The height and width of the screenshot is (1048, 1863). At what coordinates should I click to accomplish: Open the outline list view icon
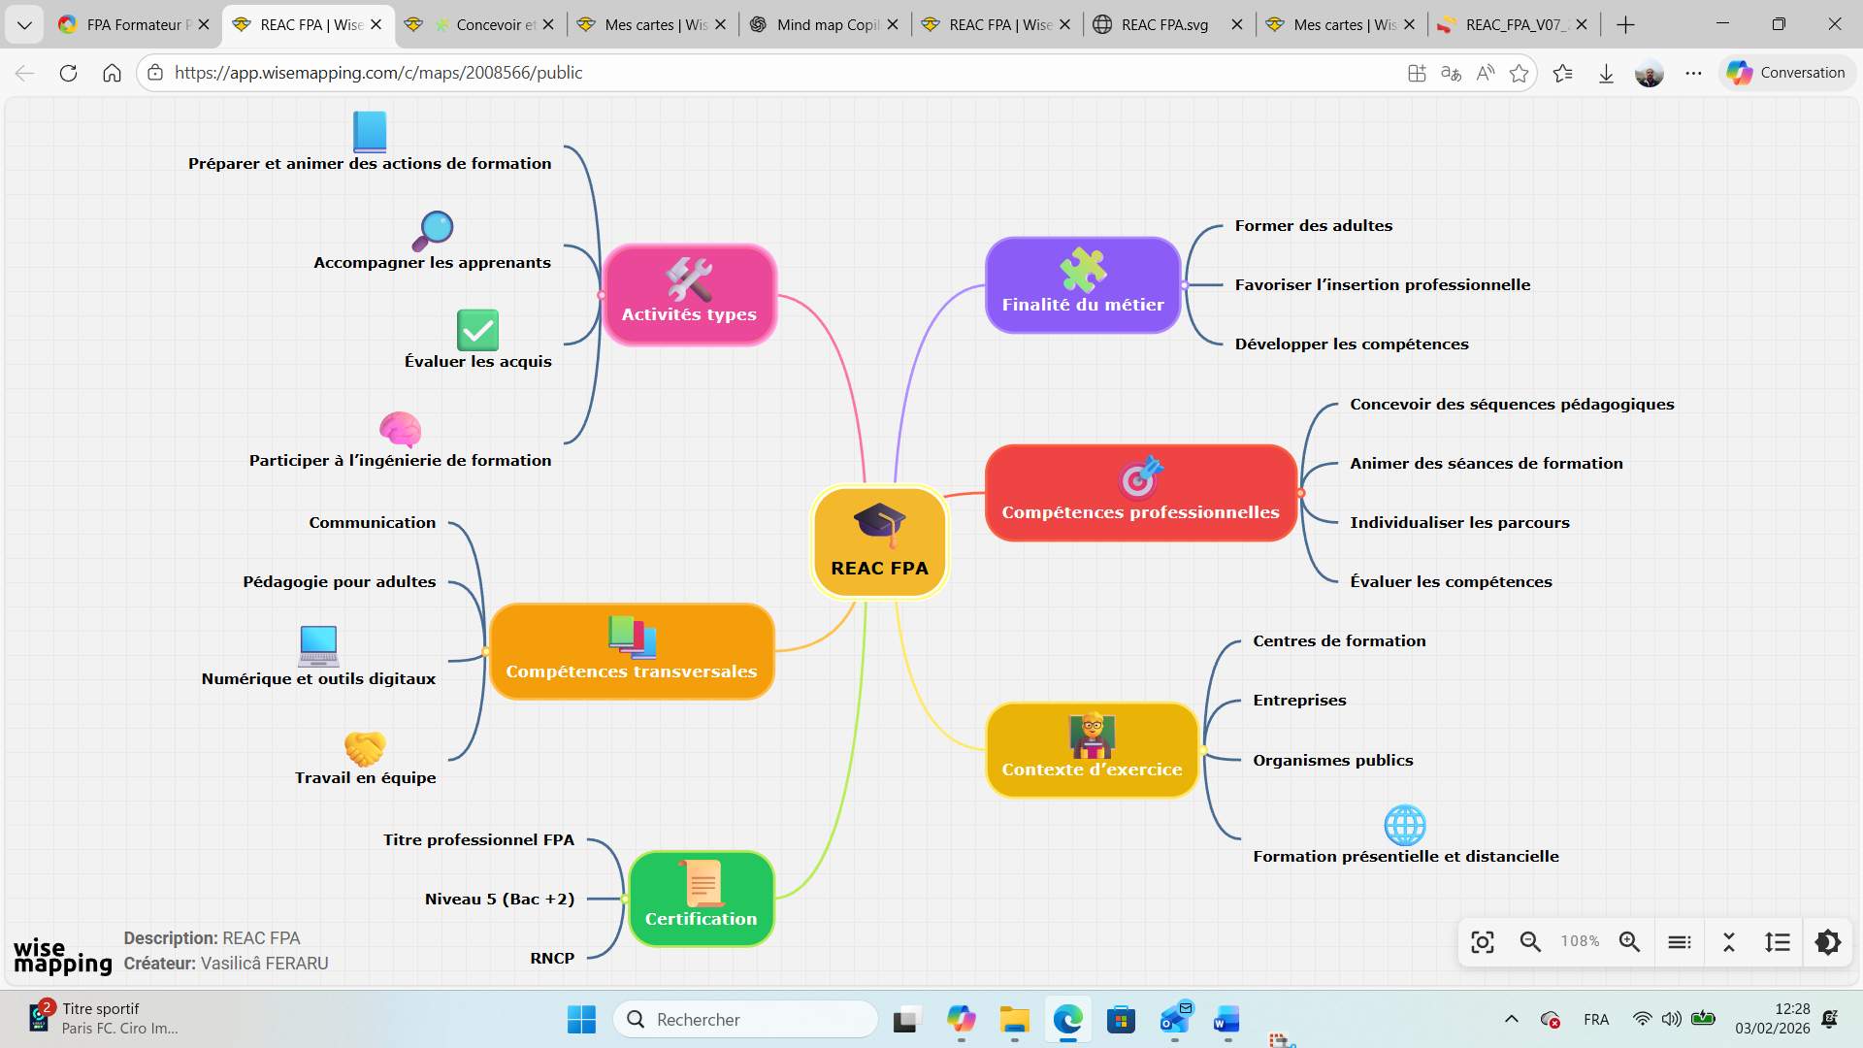coord(1680,942)
